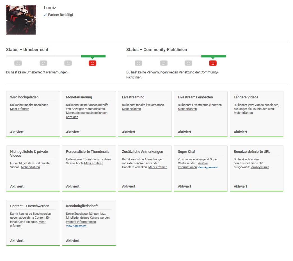Click Aktiviert status in Content ID-Beschwerden card
The width and height of the screenshot is (293, 261).
17,241
